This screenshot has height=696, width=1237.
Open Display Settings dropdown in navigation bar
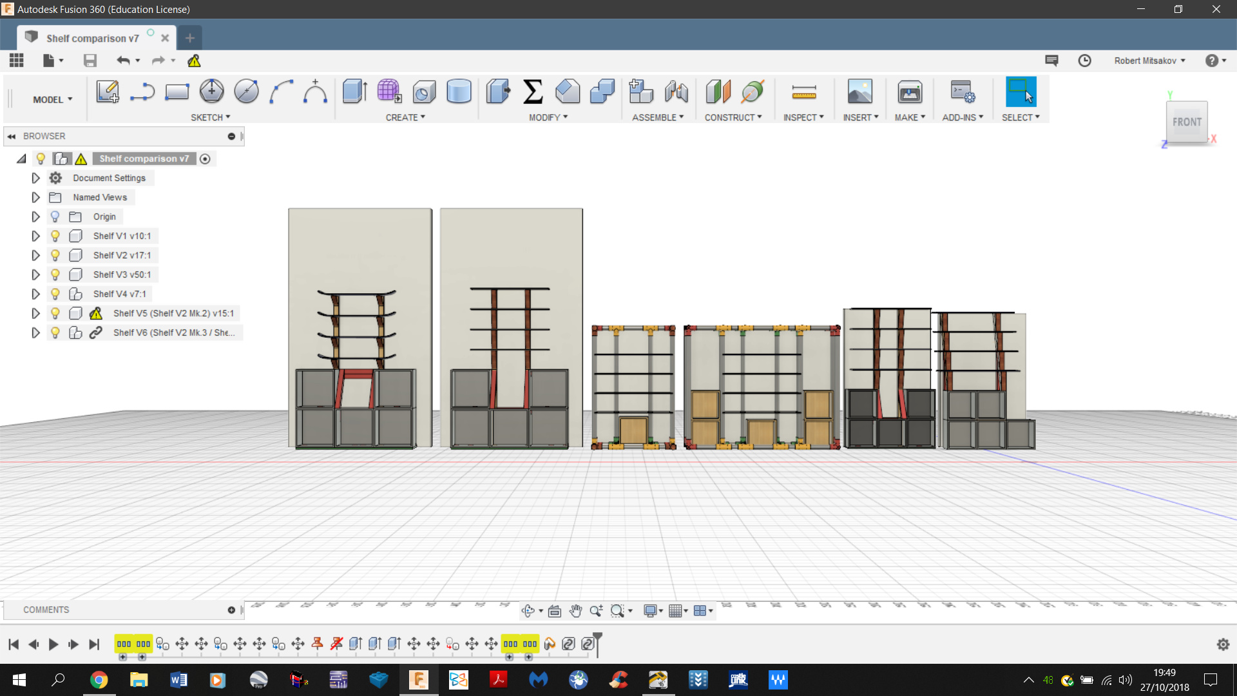pyautogui.click(x=653, y=611)
